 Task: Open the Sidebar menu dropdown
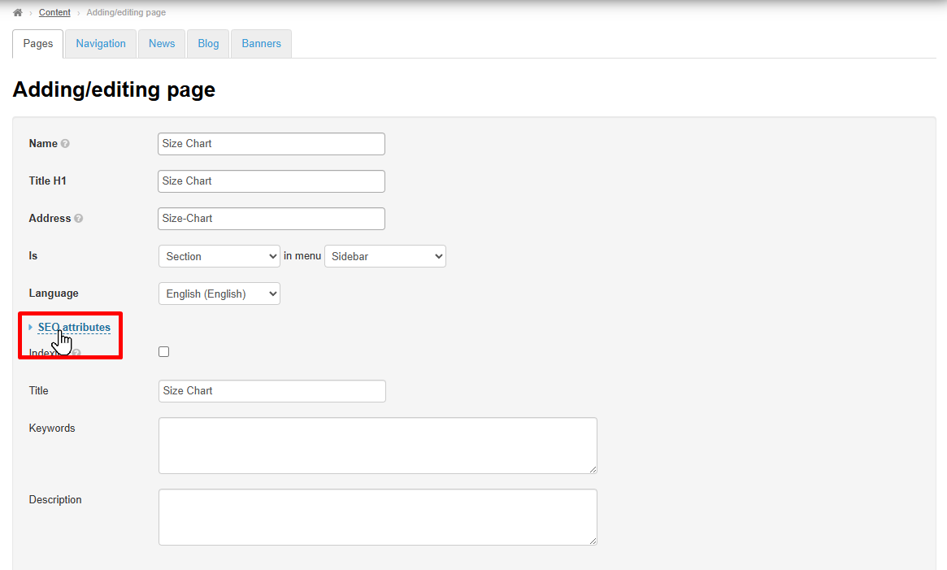click(x=384, y=256)
